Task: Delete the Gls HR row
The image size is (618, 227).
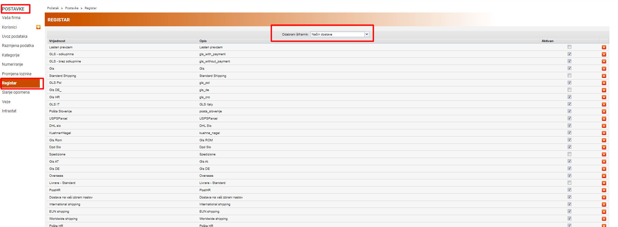Action: 604,97
